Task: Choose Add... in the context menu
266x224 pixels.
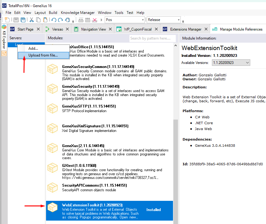Action: [x=44, y=49]
